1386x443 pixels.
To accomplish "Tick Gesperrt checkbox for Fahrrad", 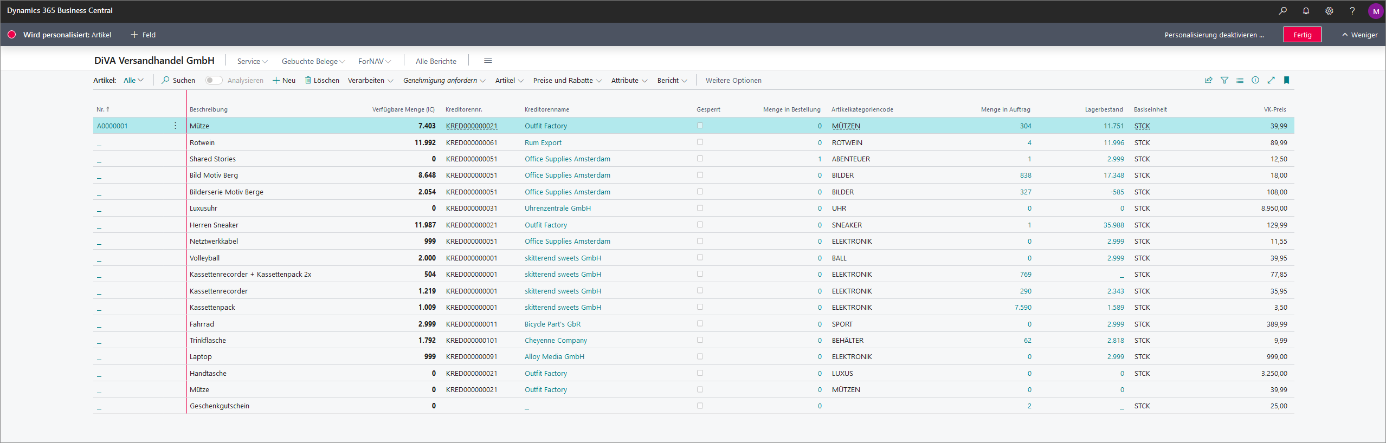I will point(700,323).
